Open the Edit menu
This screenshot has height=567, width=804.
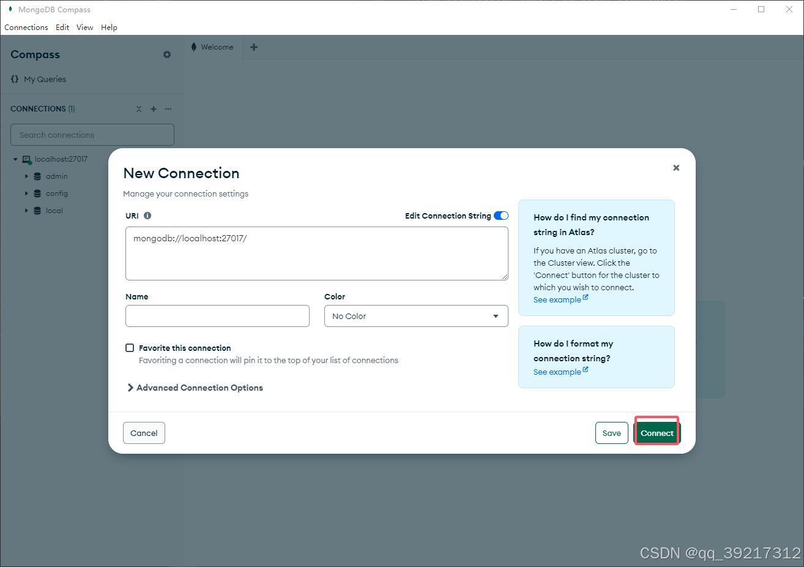[x=62, y=28]
